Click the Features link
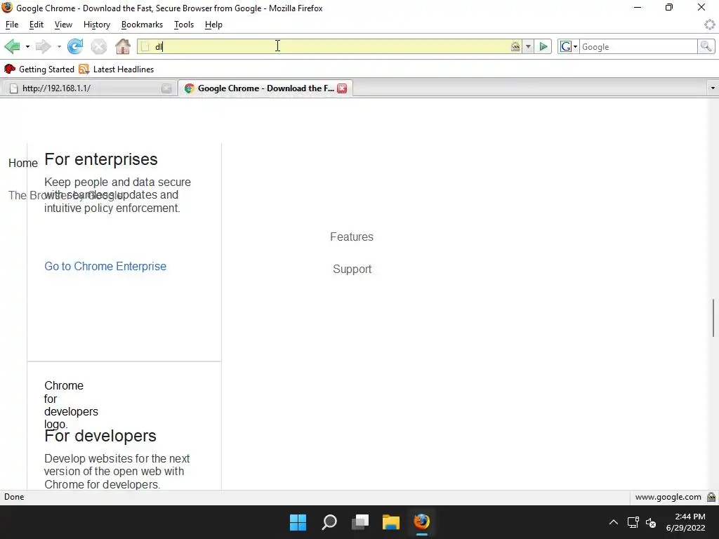719x539 pixels. click(352, 237)
